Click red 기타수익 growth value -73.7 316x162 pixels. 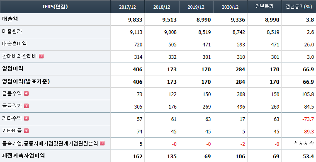pos(308,119)
